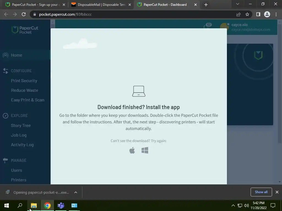The height and width of the screenshot is (211, 282).
Task: Go back to previous page
Action: [6, 14]
